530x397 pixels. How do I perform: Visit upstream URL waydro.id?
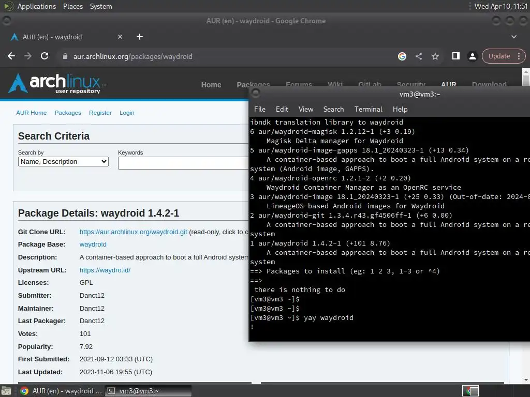tap(105, 270)
